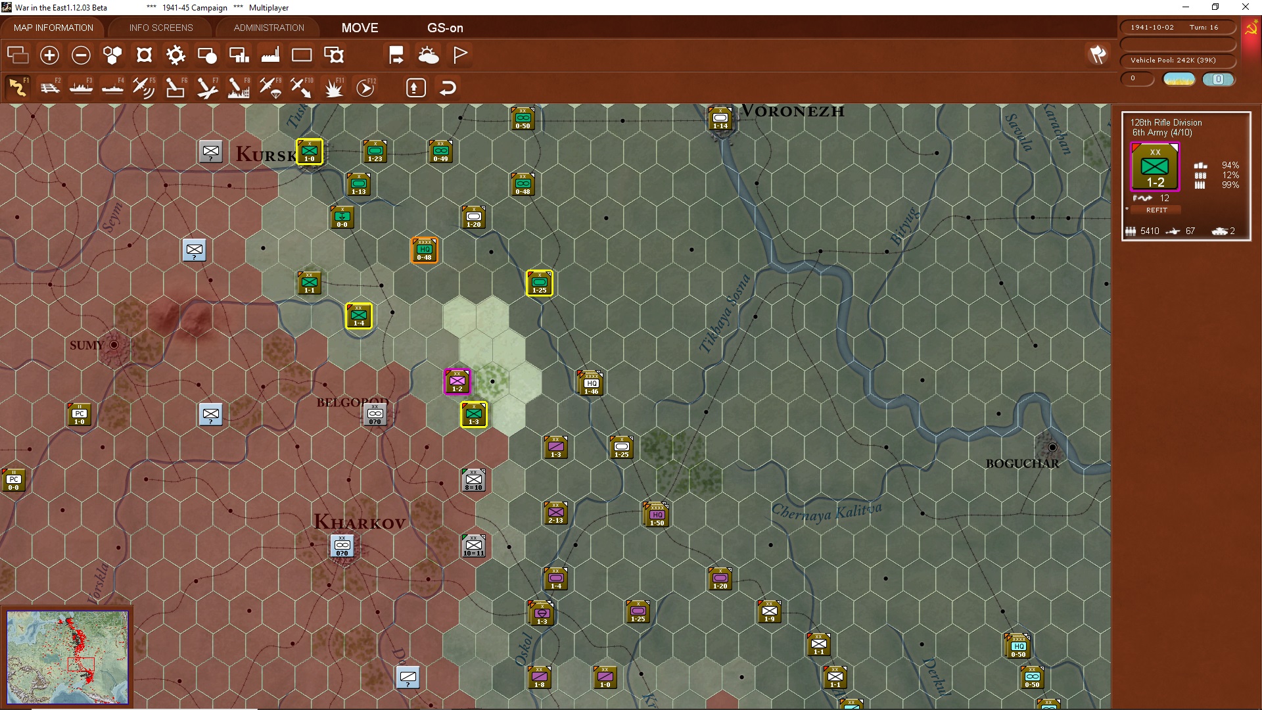This screenshot has height=710, width=1262.
Task: Select the yellow-highlighted 1-25 unit
Action: coord(540,283)
